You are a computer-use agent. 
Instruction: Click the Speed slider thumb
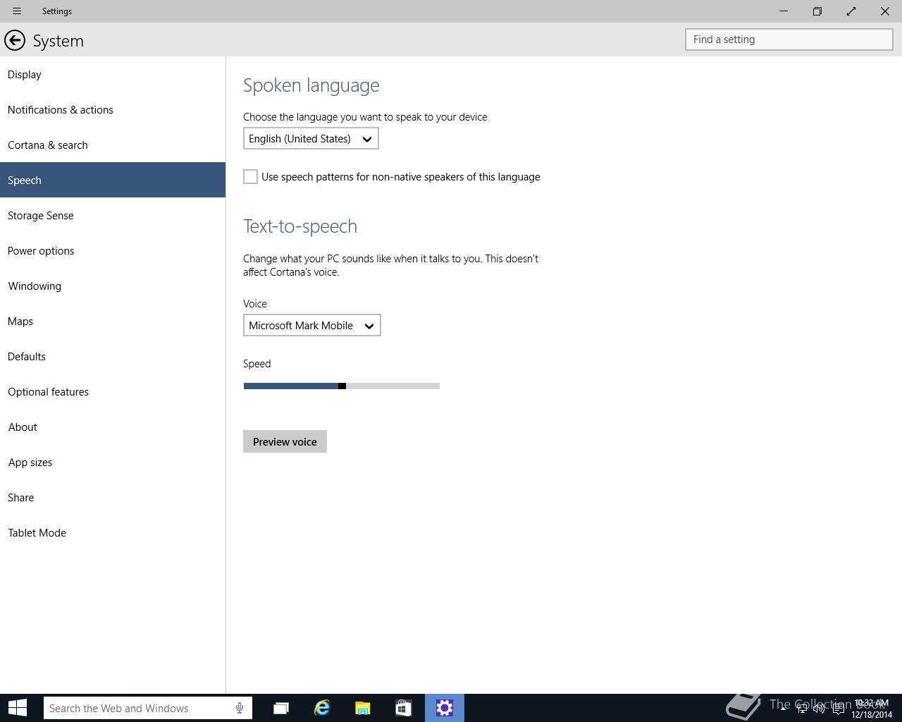342,386
